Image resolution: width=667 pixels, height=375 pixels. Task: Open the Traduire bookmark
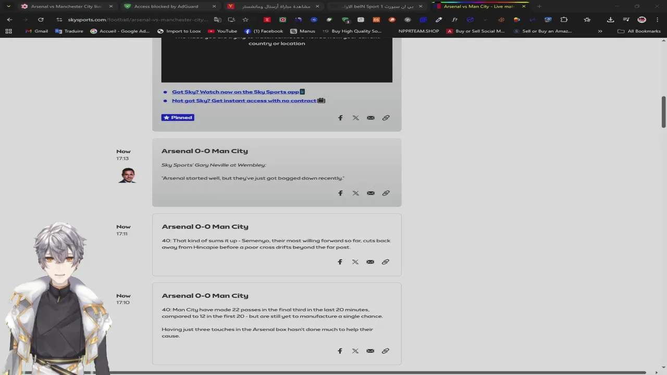[x=69, y=31]
